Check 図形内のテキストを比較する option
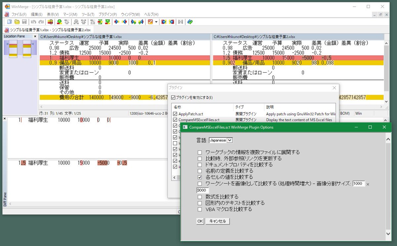 coord(199,203)
